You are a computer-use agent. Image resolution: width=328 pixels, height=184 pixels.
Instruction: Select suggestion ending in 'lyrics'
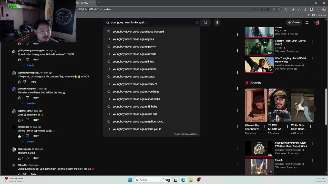(151, 39)
